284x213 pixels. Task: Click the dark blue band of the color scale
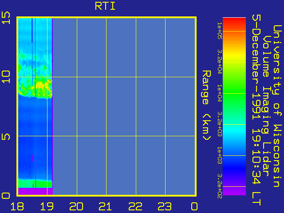pos(234,168)
